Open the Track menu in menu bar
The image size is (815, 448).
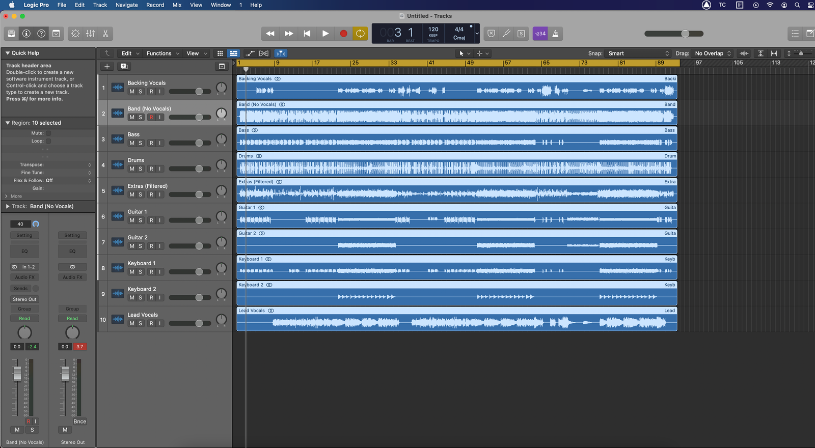(x=100, y=5)
